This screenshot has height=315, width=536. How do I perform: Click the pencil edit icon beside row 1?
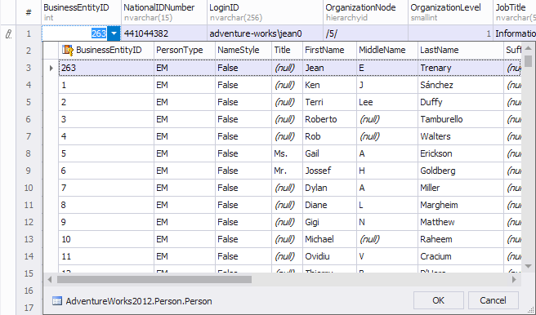(x=8, y=33)
